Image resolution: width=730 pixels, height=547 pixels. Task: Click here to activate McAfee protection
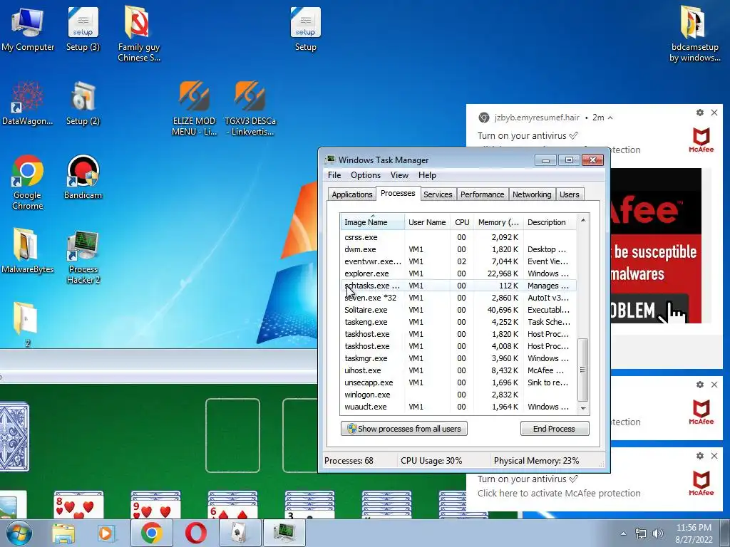(559, 493)
